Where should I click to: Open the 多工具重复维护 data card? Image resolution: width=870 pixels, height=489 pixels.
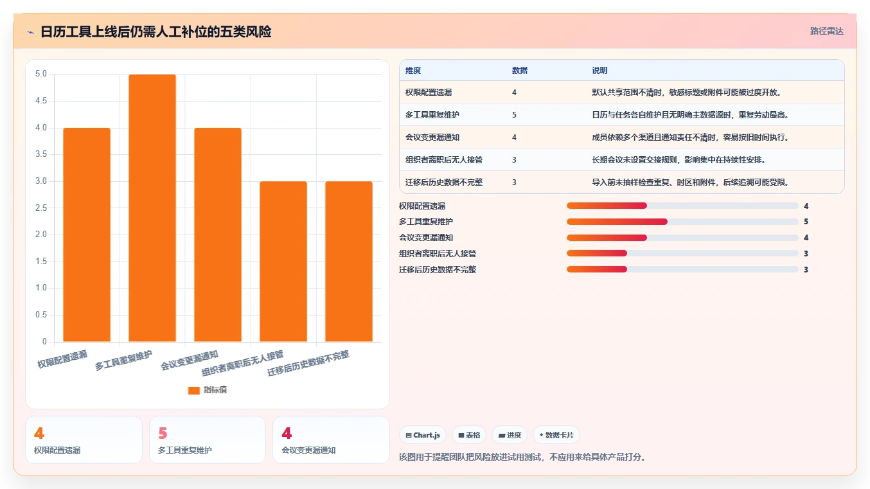pos(208,440)
